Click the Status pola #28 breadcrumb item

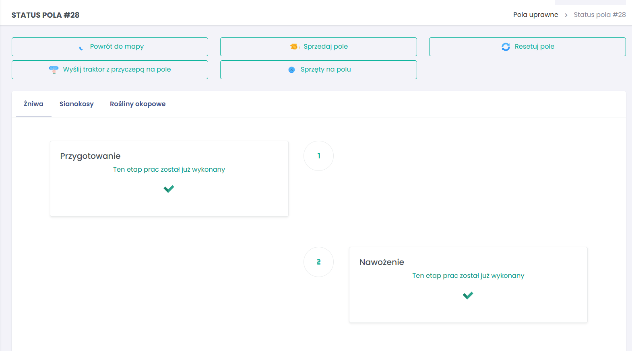(599, 15)
